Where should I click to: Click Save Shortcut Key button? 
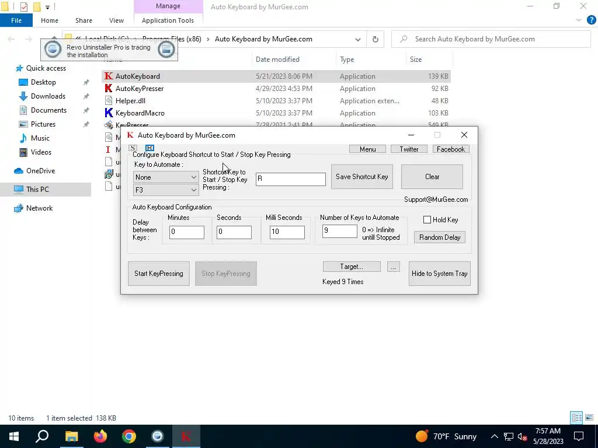[362, 177]
